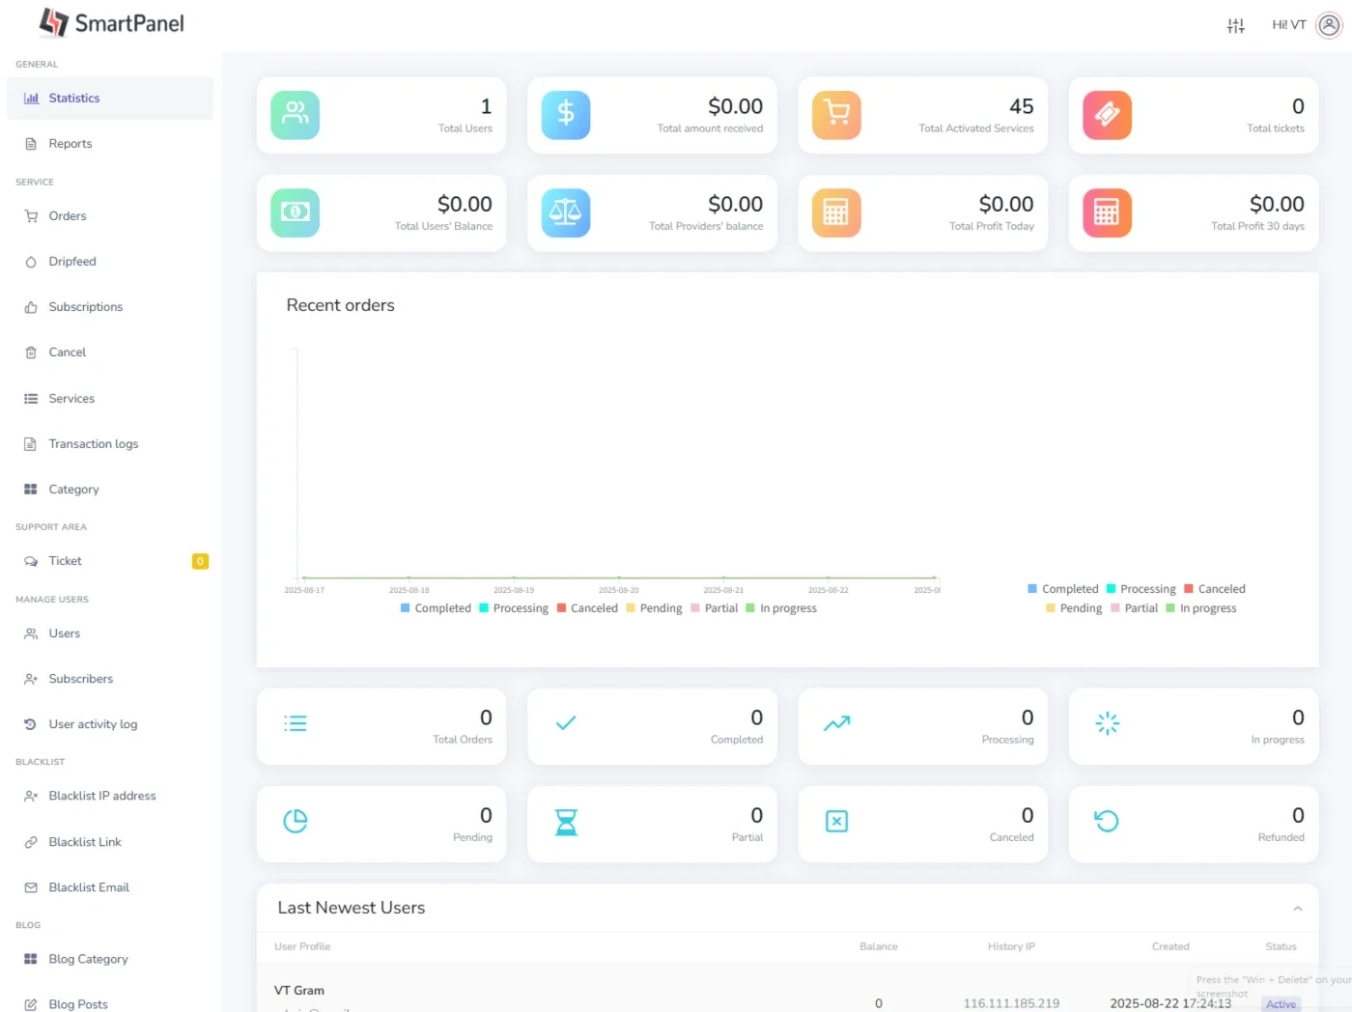Toggle Canceled series in right chart legend

point(1215,589)
